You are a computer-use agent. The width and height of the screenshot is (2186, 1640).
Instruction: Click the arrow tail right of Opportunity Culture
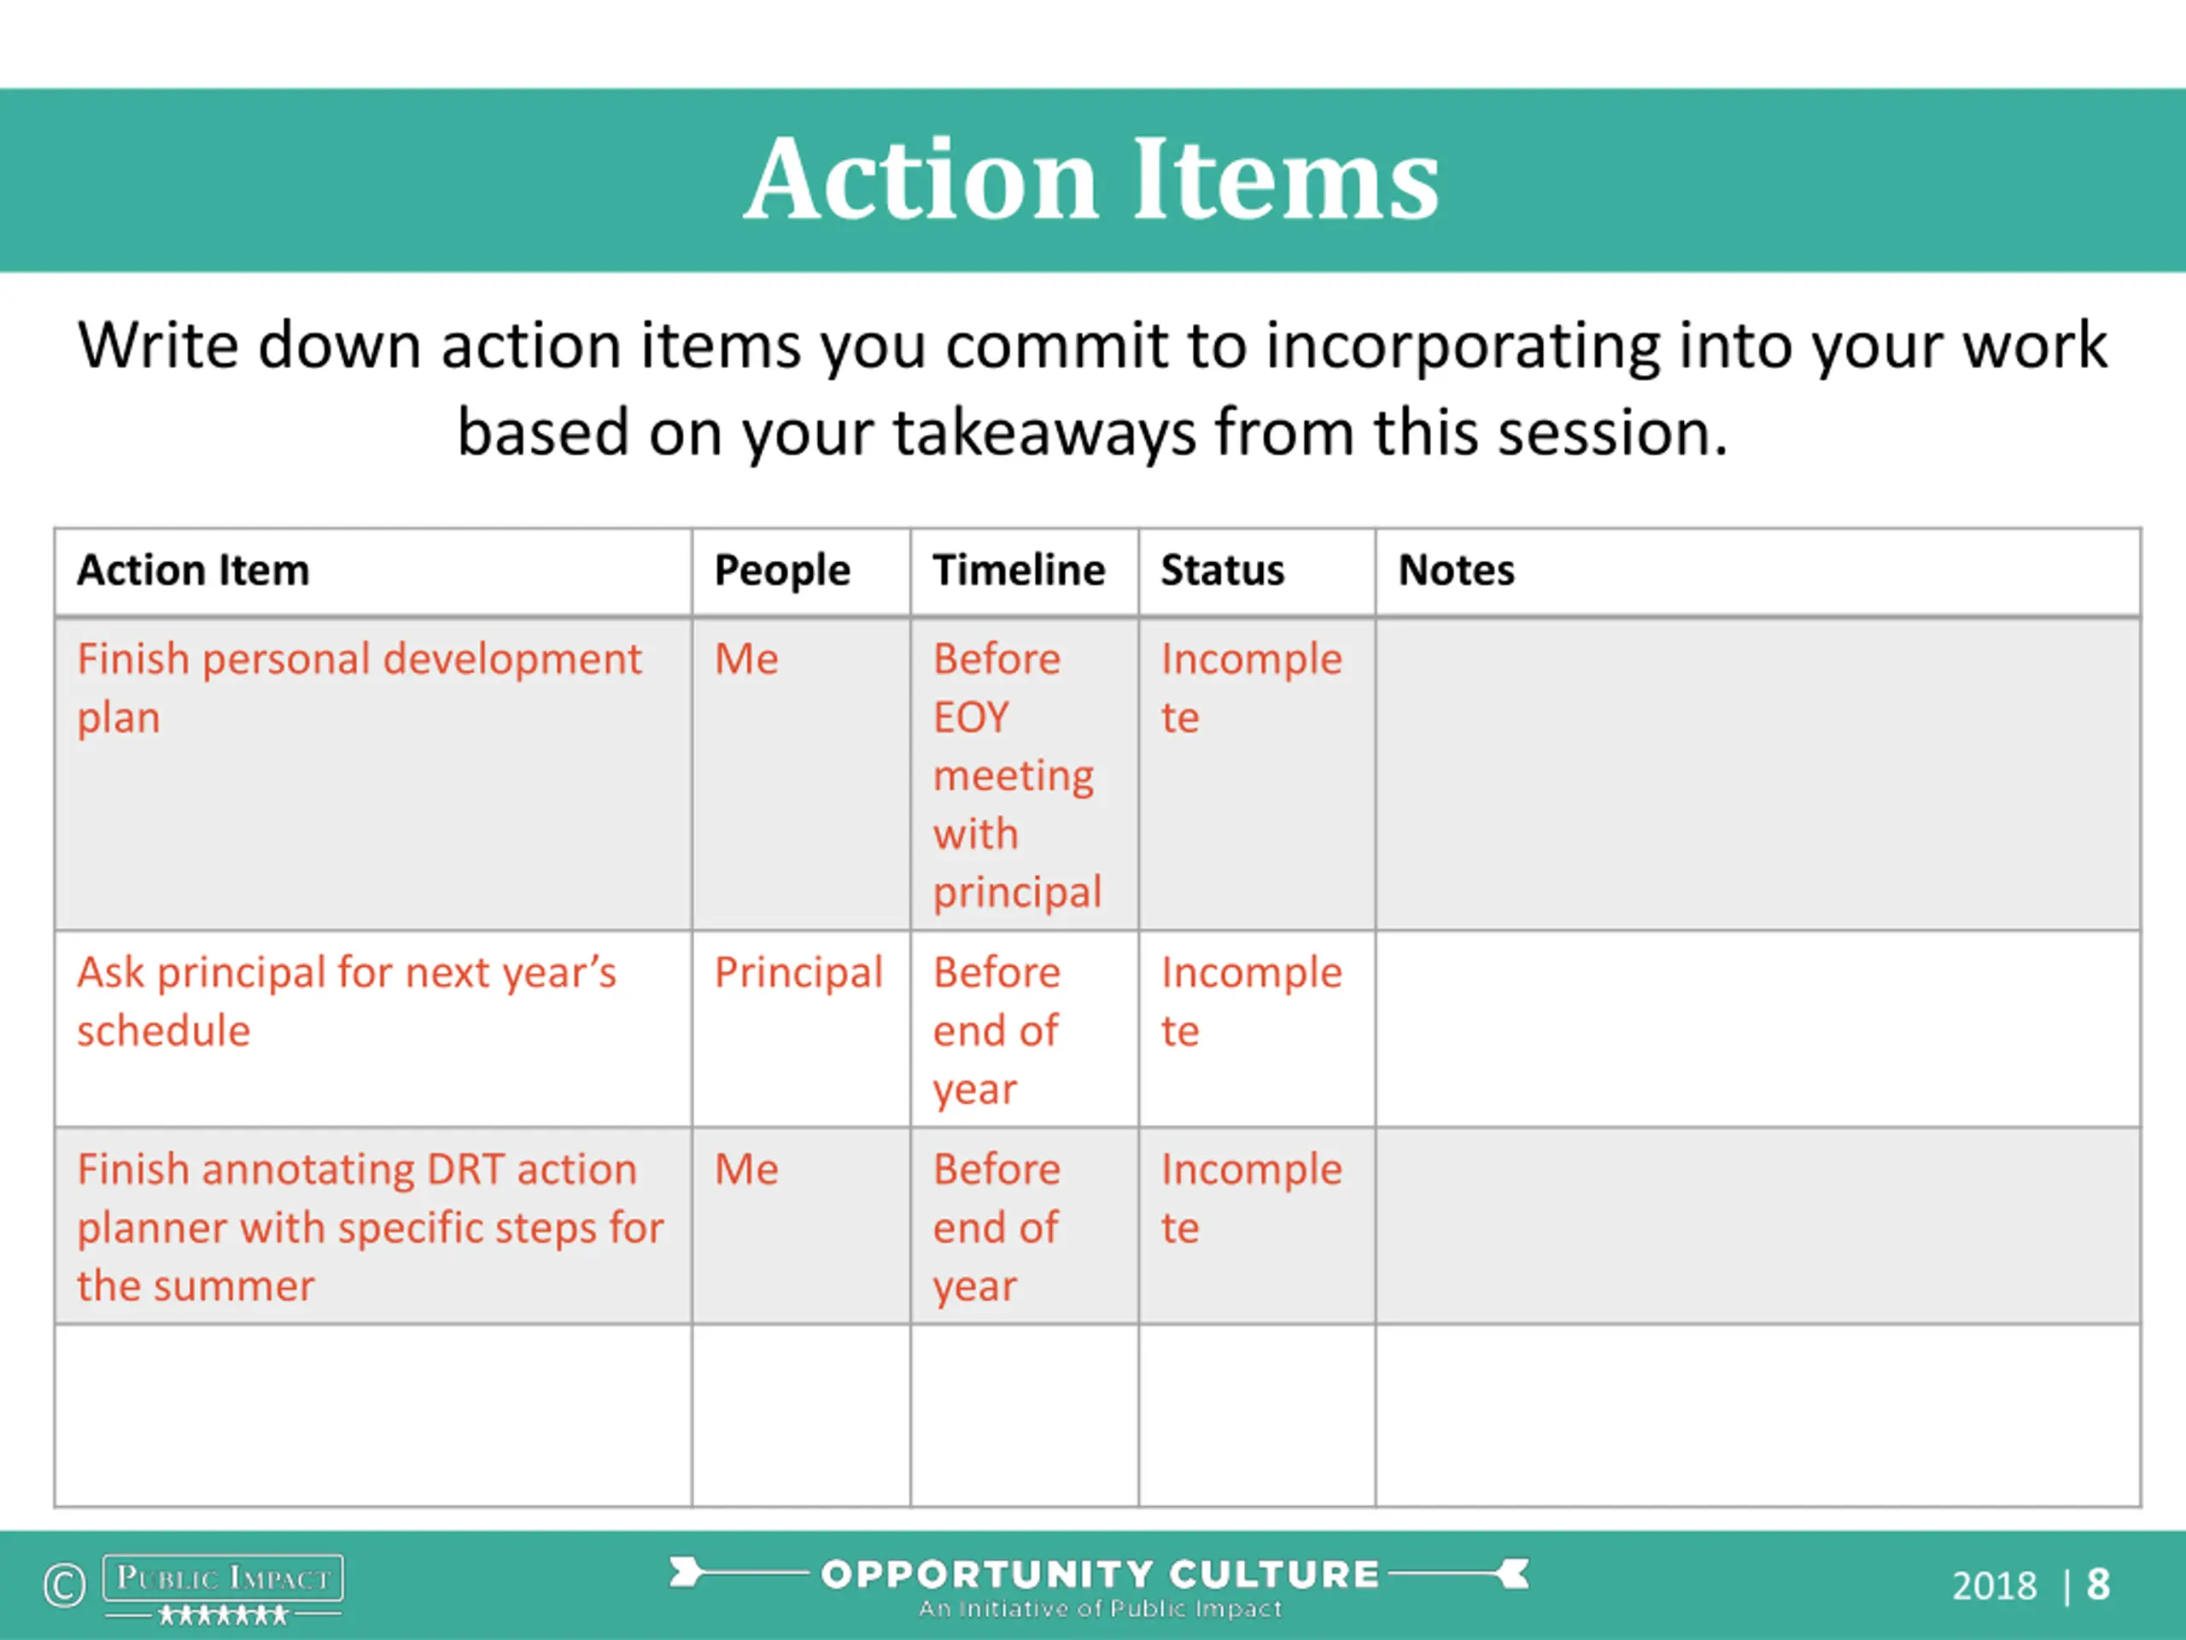pyautogui.click(x=1458, y=1572)
